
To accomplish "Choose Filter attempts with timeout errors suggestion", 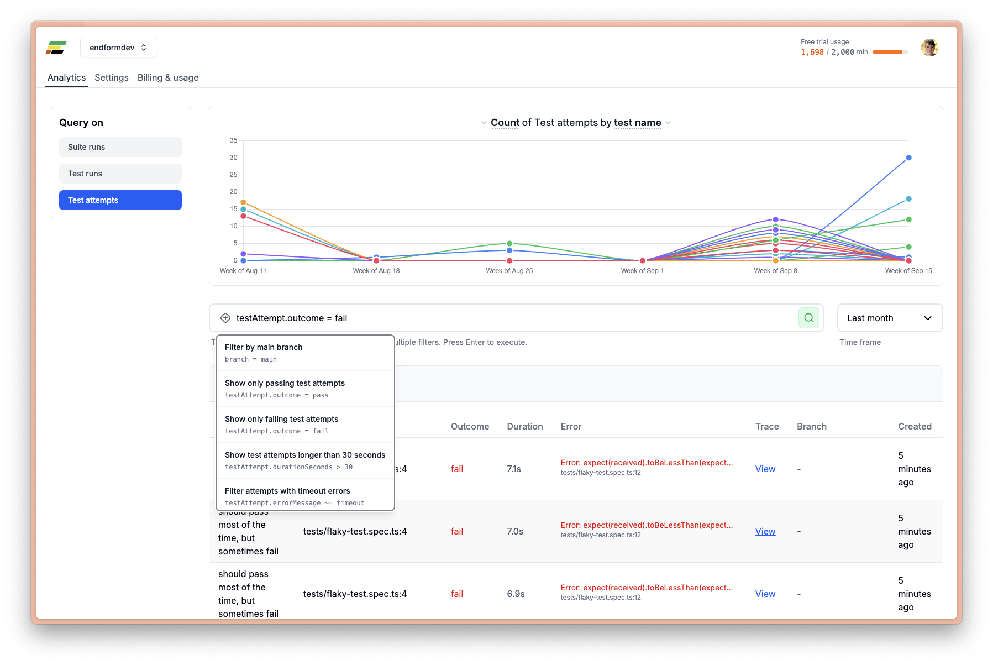I will point(305,496).
